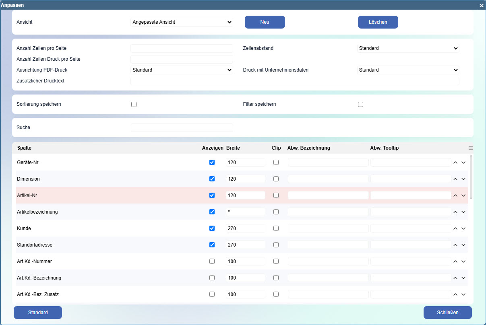Move Artikelbezeichnung row up with arrow

(455, 212)
